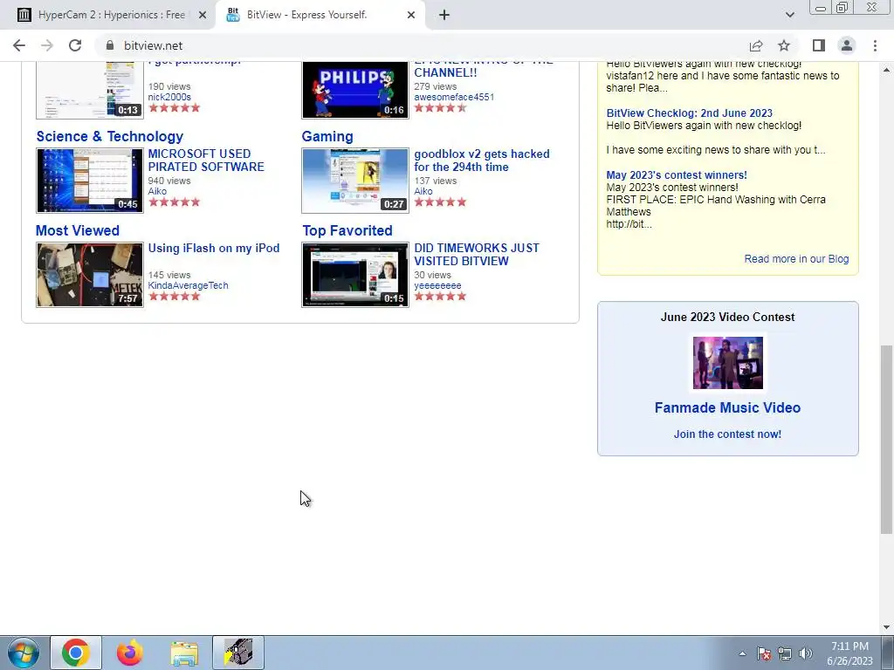This screenshot has height=670, width=894.
Task: Reload the bitview.net page
Action: 75,45
